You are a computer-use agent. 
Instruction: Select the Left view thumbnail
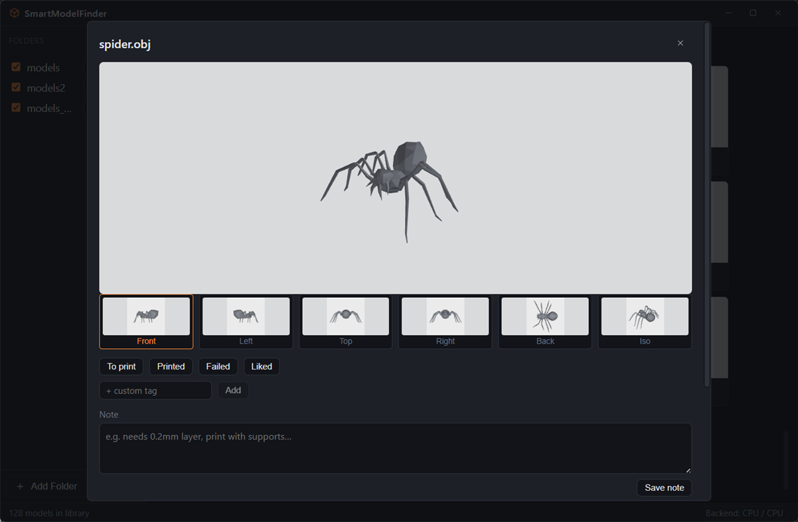coord(246,322)
